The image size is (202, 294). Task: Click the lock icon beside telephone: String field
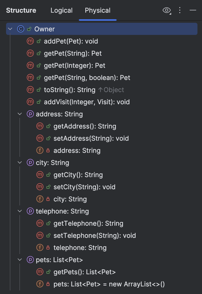tap(48, 247)
